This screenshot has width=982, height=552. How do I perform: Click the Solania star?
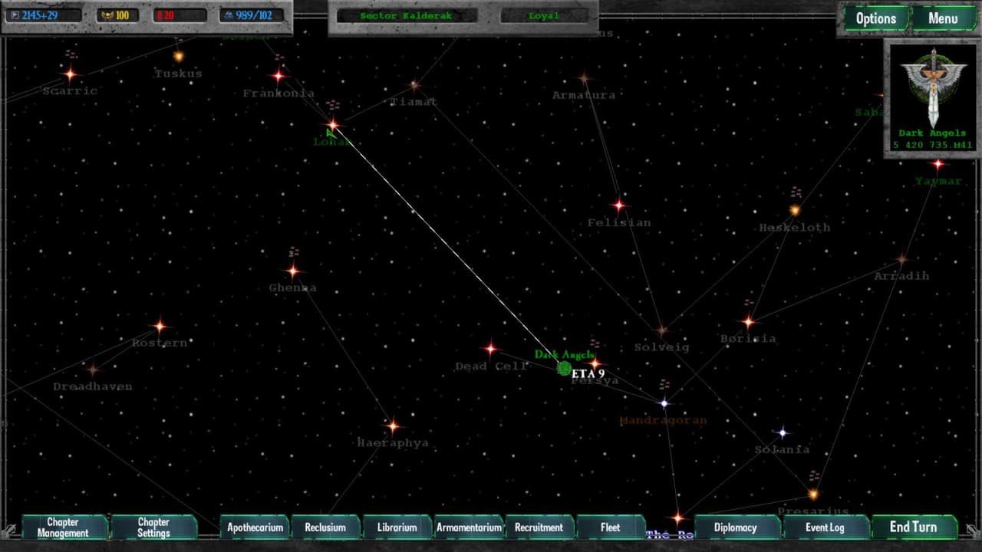click(783, 432)
